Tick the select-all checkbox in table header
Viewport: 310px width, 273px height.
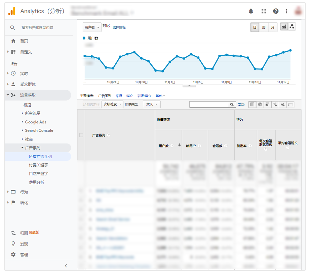[x=81, y=135]
